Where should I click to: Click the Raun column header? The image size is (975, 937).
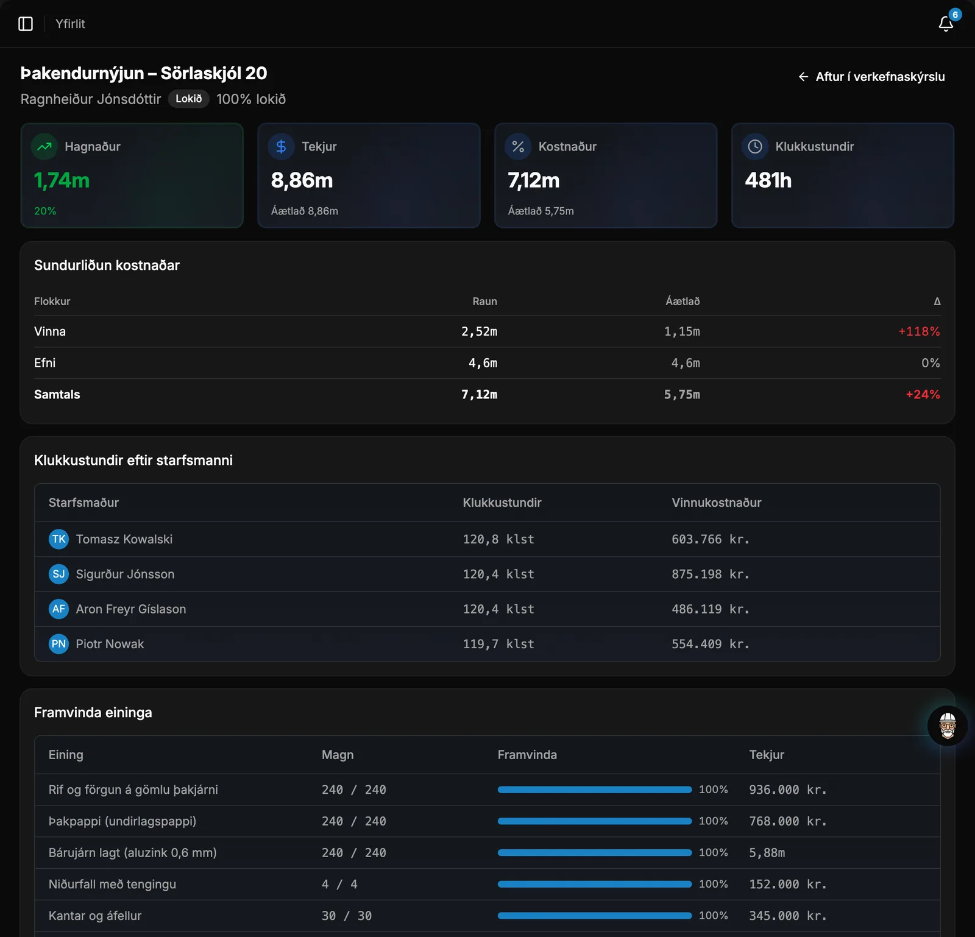(484, 302)
